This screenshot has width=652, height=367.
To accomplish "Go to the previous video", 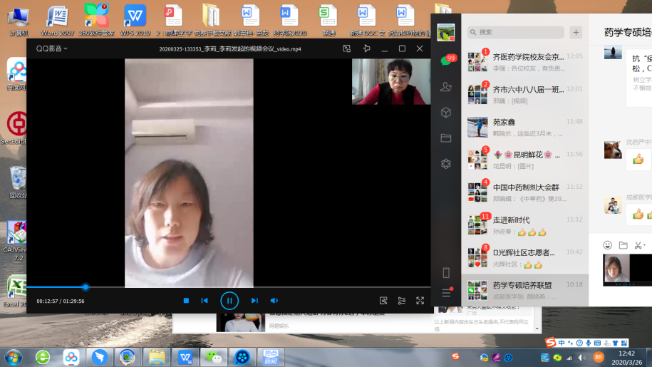I will tap(205, 301).
